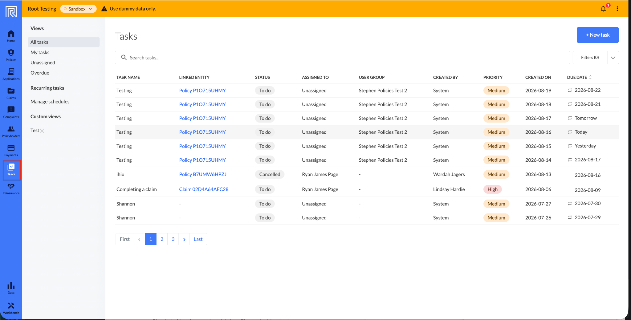Click the Cancelled status badge
The image size is (631, 320).
click(x=270, y=174)
